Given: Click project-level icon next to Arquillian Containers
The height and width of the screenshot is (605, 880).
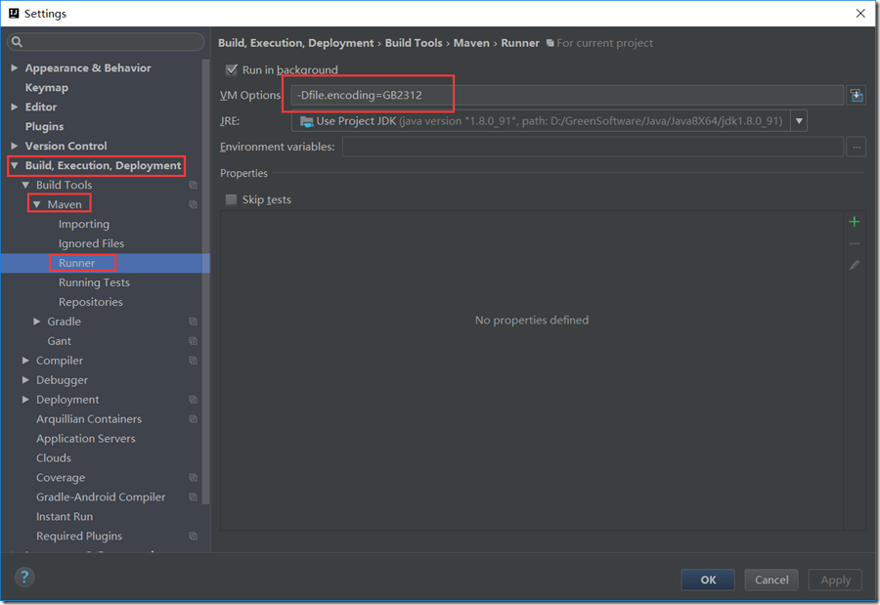Looking at the screenshot, I should coord(193,419).
